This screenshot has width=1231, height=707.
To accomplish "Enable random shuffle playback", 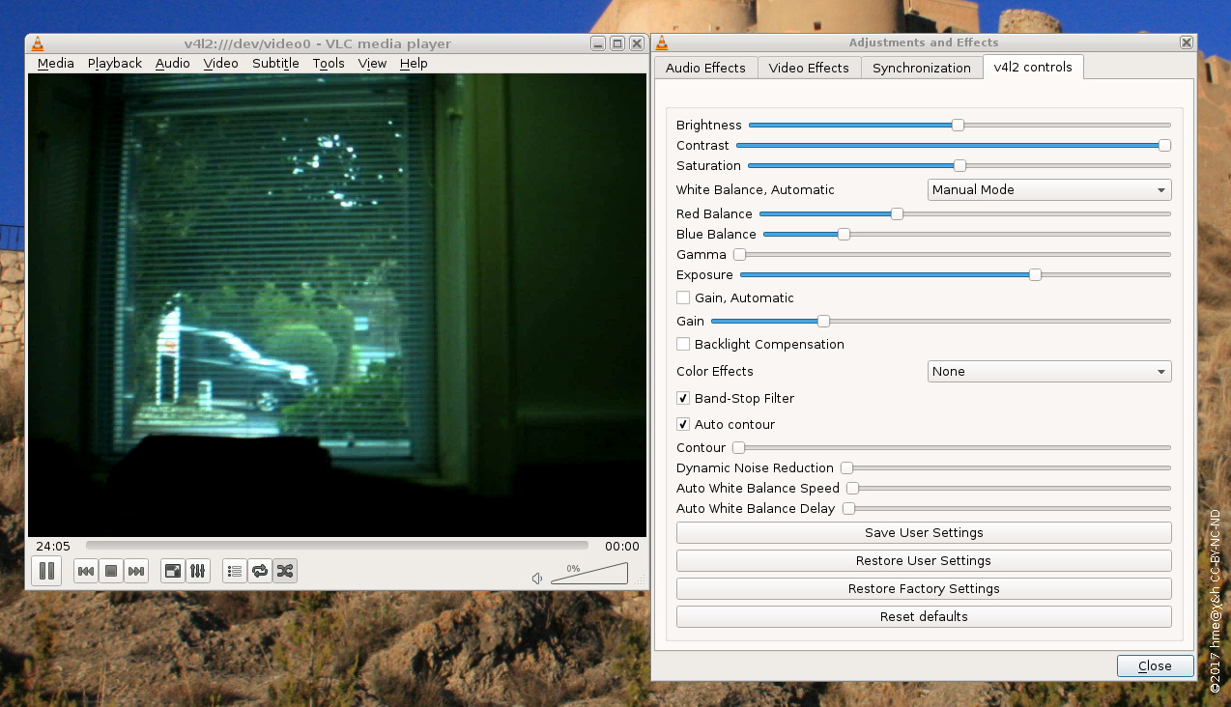I will click(x=284, y=572).
